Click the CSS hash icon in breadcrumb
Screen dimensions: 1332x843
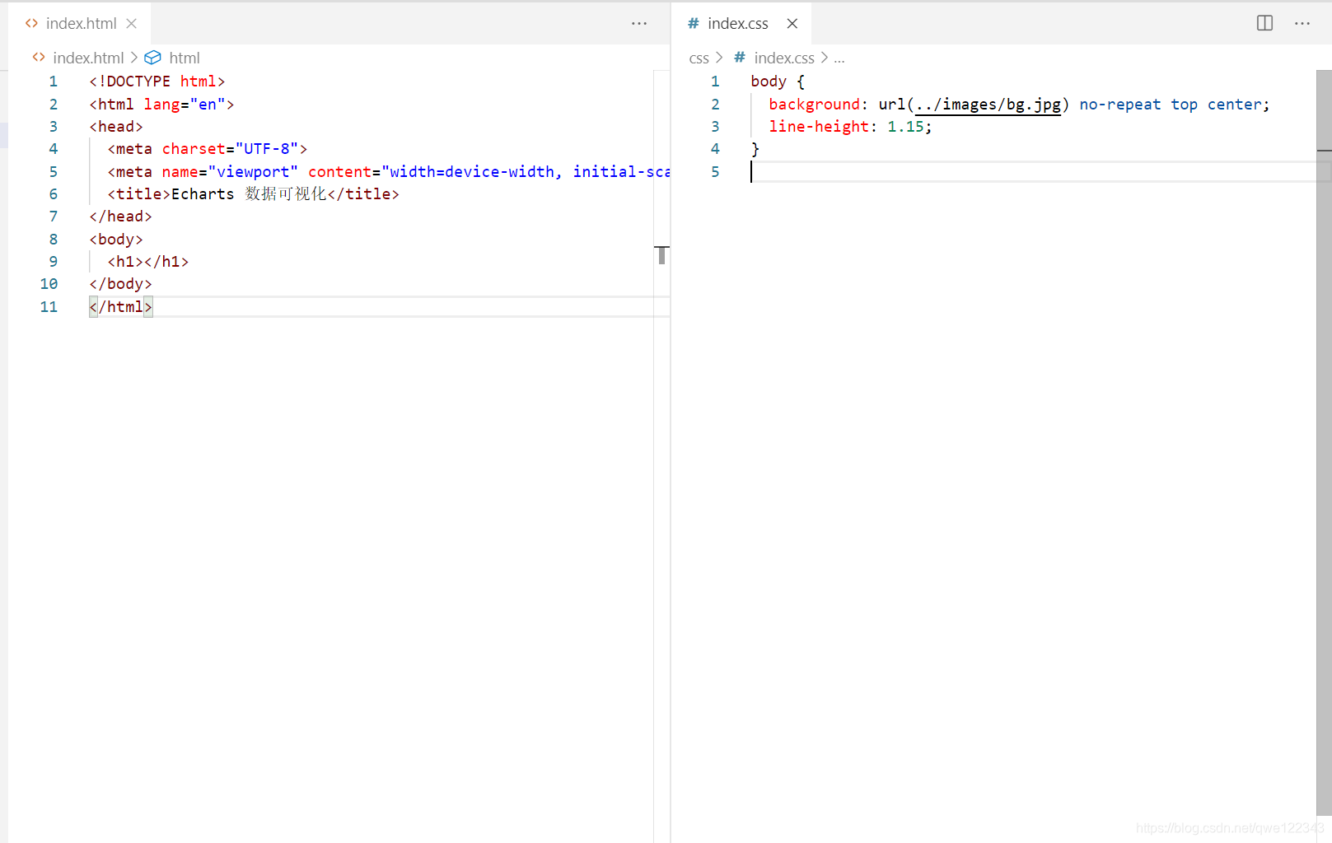[x=740, y=58]
